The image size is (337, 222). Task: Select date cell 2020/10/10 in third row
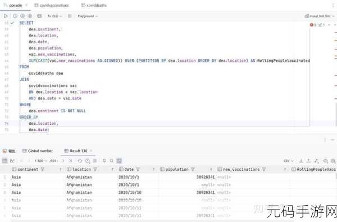[x=130, y=193]
